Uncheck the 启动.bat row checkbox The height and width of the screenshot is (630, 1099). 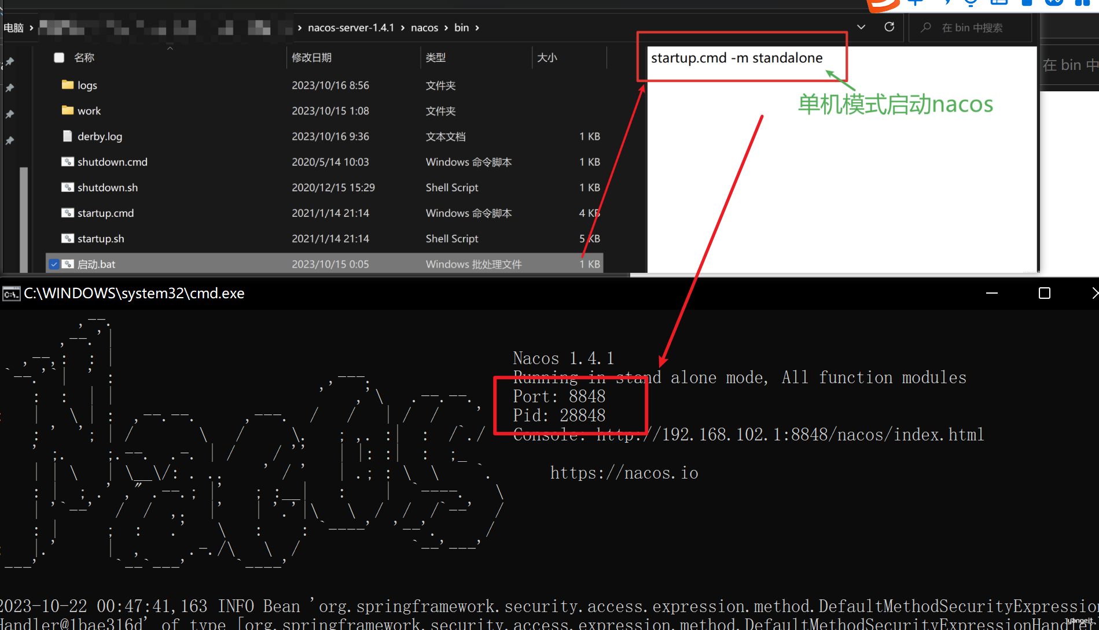(x=54, y=264)
